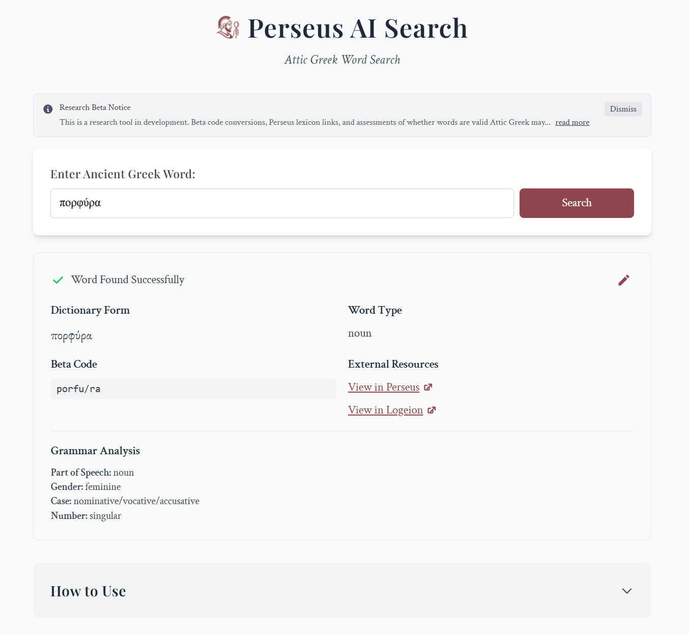
Task: Collapse the How to Use panel via its arrow
Action: click(626, 591)
